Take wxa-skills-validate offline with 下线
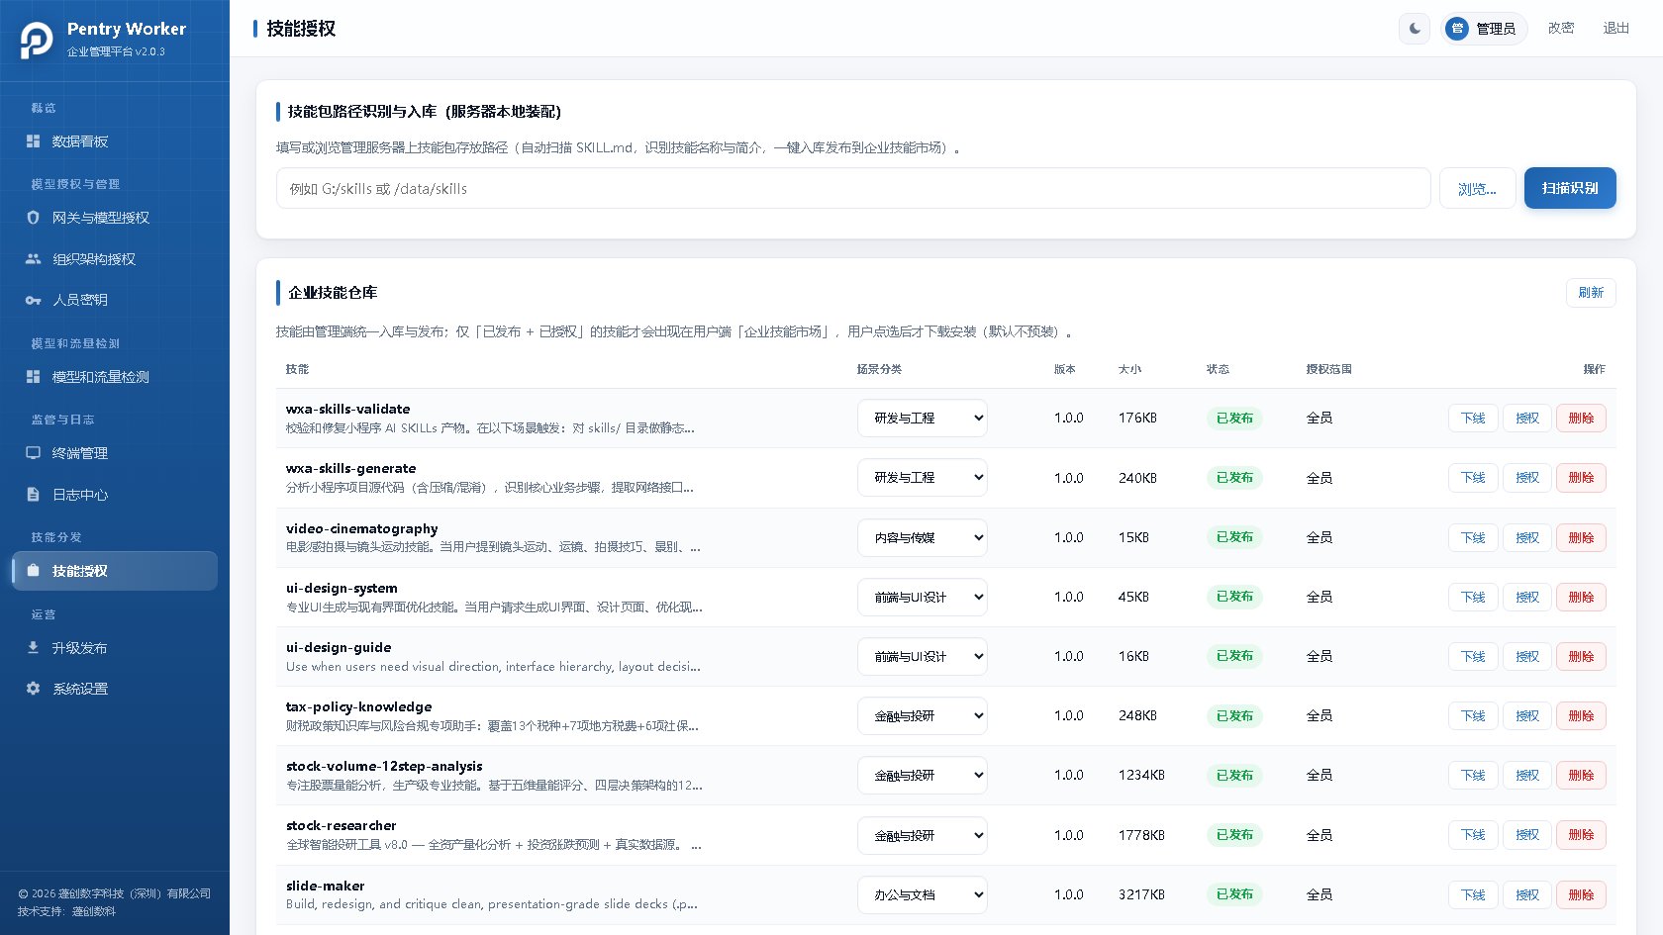Screen dimensions: 1663x935 coord(1473,419)
